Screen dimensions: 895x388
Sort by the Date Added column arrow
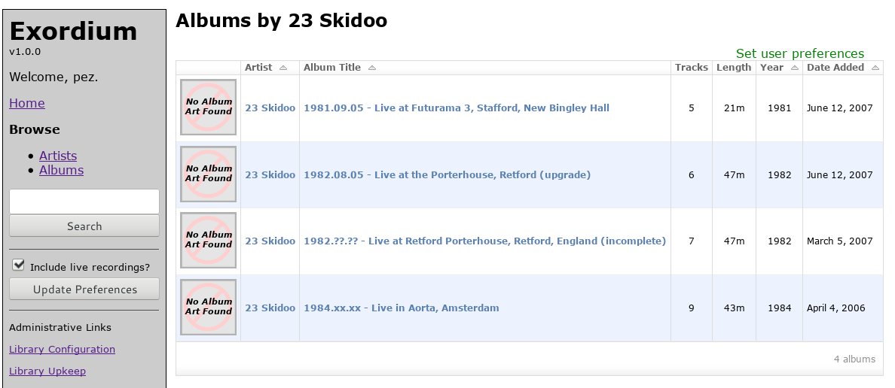point(875,68)
